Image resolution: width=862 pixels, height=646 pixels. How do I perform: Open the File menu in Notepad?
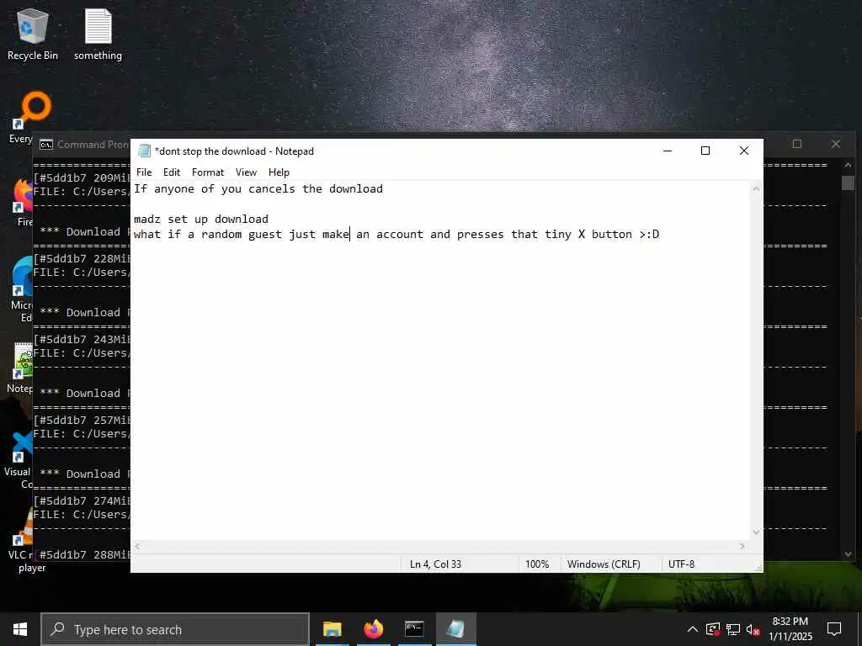(x=144, y=172)
